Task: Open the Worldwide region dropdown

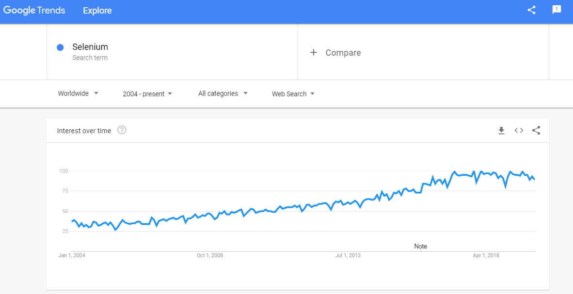Action: [78, 93]
